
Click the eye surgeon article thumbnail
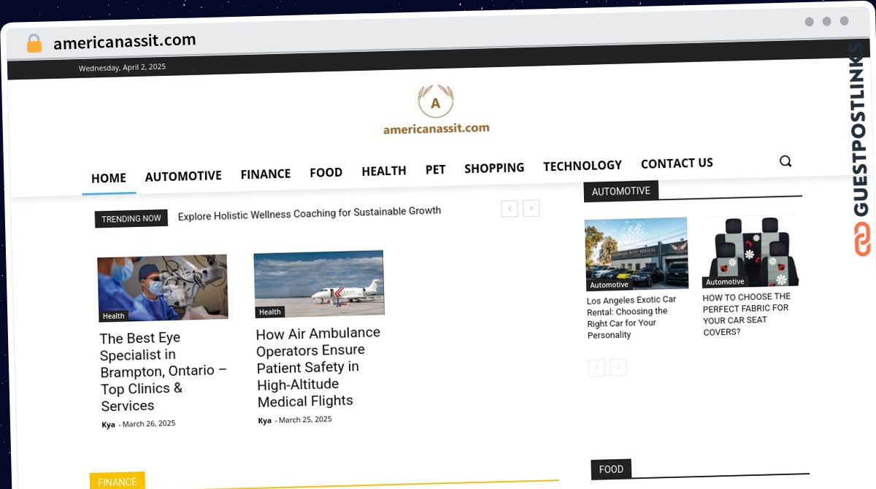point(163,288)
